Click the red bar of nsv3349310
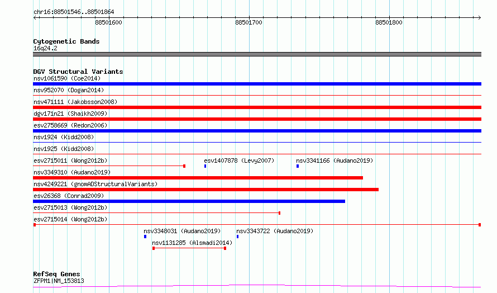The width and height of the screenshot is (497, 293). [x=198, y=178]
